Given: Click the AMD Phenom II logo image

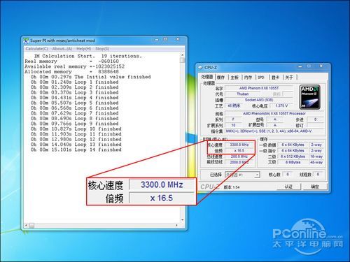Looking at the screenshot, I should pos(309,97).
